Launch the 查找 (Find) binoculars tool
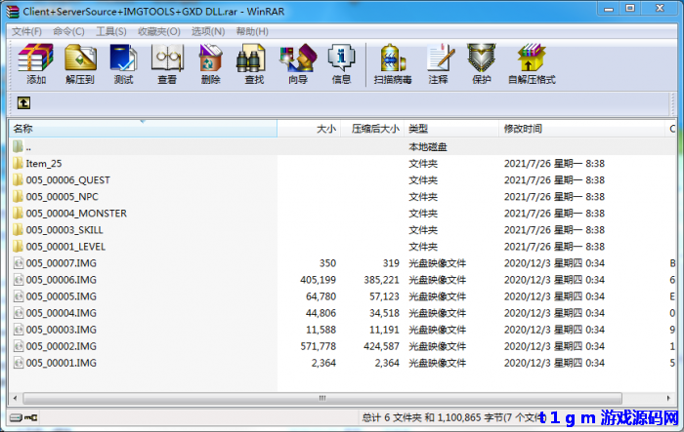Viewport: 684px width, 432px height. [x=254, y=64]
